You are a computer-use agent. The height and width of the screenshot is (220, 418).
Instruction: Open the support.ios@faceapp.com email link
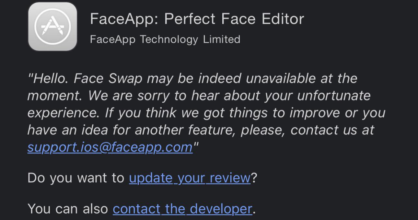click(x=110, y=147)
